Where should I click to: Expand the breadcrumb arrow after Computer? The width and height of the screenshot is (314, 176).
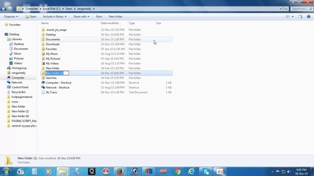point(40,9)
